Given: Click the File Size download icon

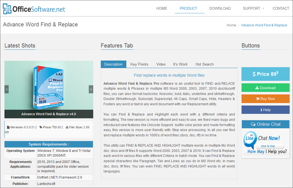Looking at the screenshot, I should (x=67, y=127).
